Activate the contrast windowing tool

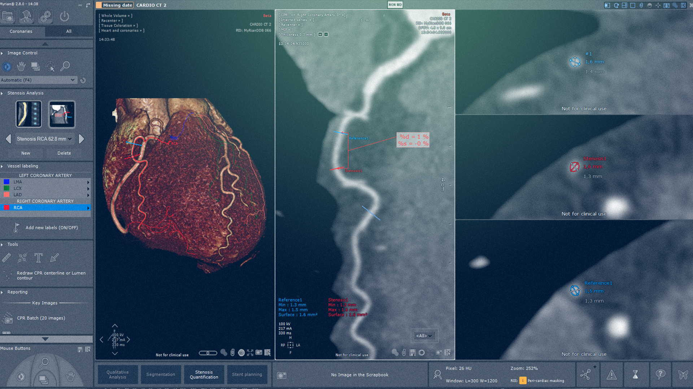click(x=7, y=67)
